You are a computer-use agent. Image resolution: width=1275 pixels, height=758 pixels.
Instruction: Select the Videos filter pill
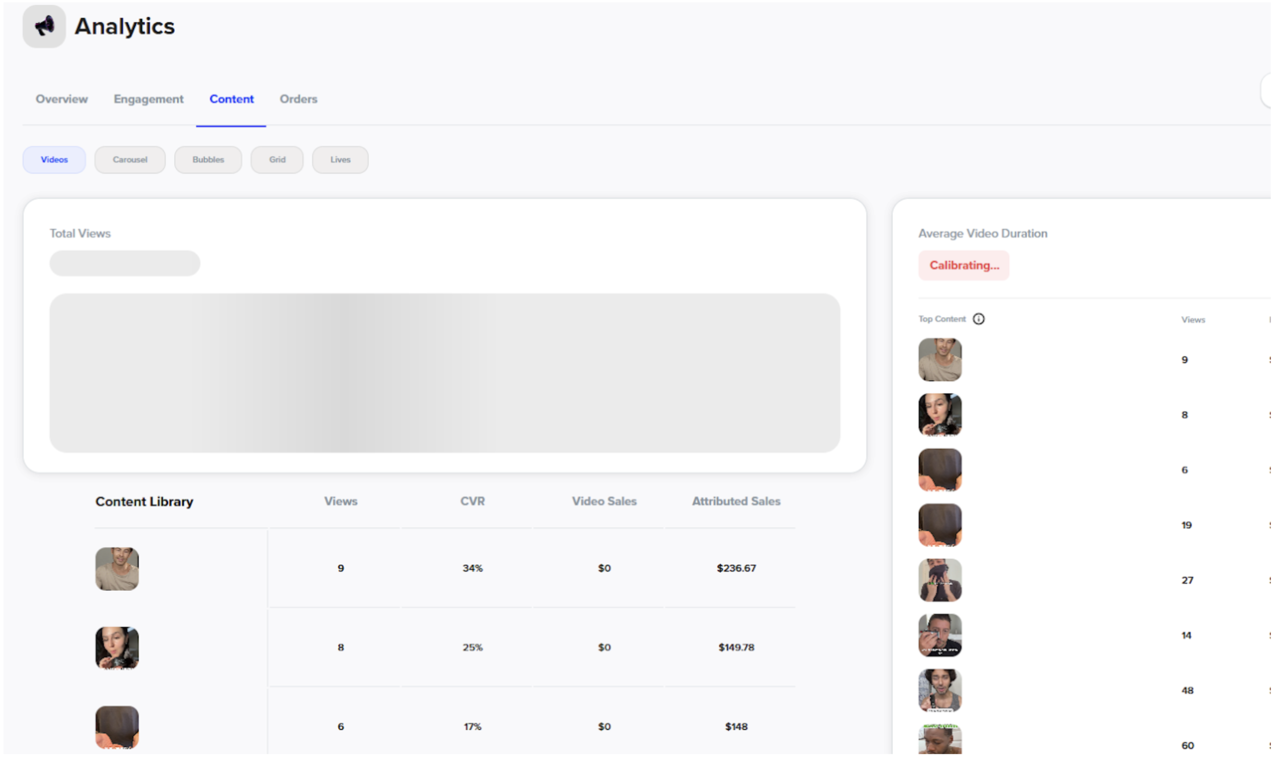(54, 160)
